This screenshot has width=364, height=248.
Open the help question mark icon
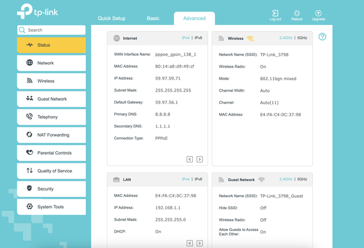(322, 37)
